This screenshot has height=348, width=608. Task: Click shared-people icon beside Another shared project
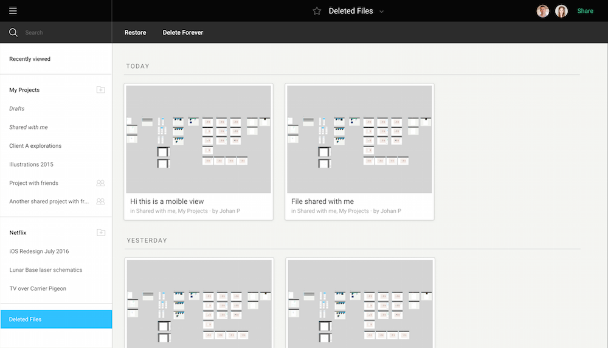tap(100, 201)
